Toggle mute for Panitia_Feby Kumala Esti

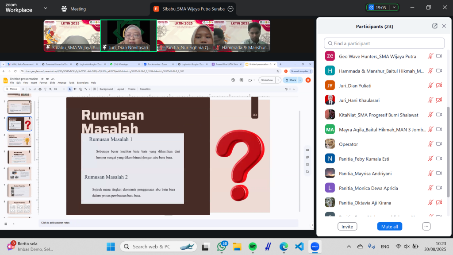430,158
